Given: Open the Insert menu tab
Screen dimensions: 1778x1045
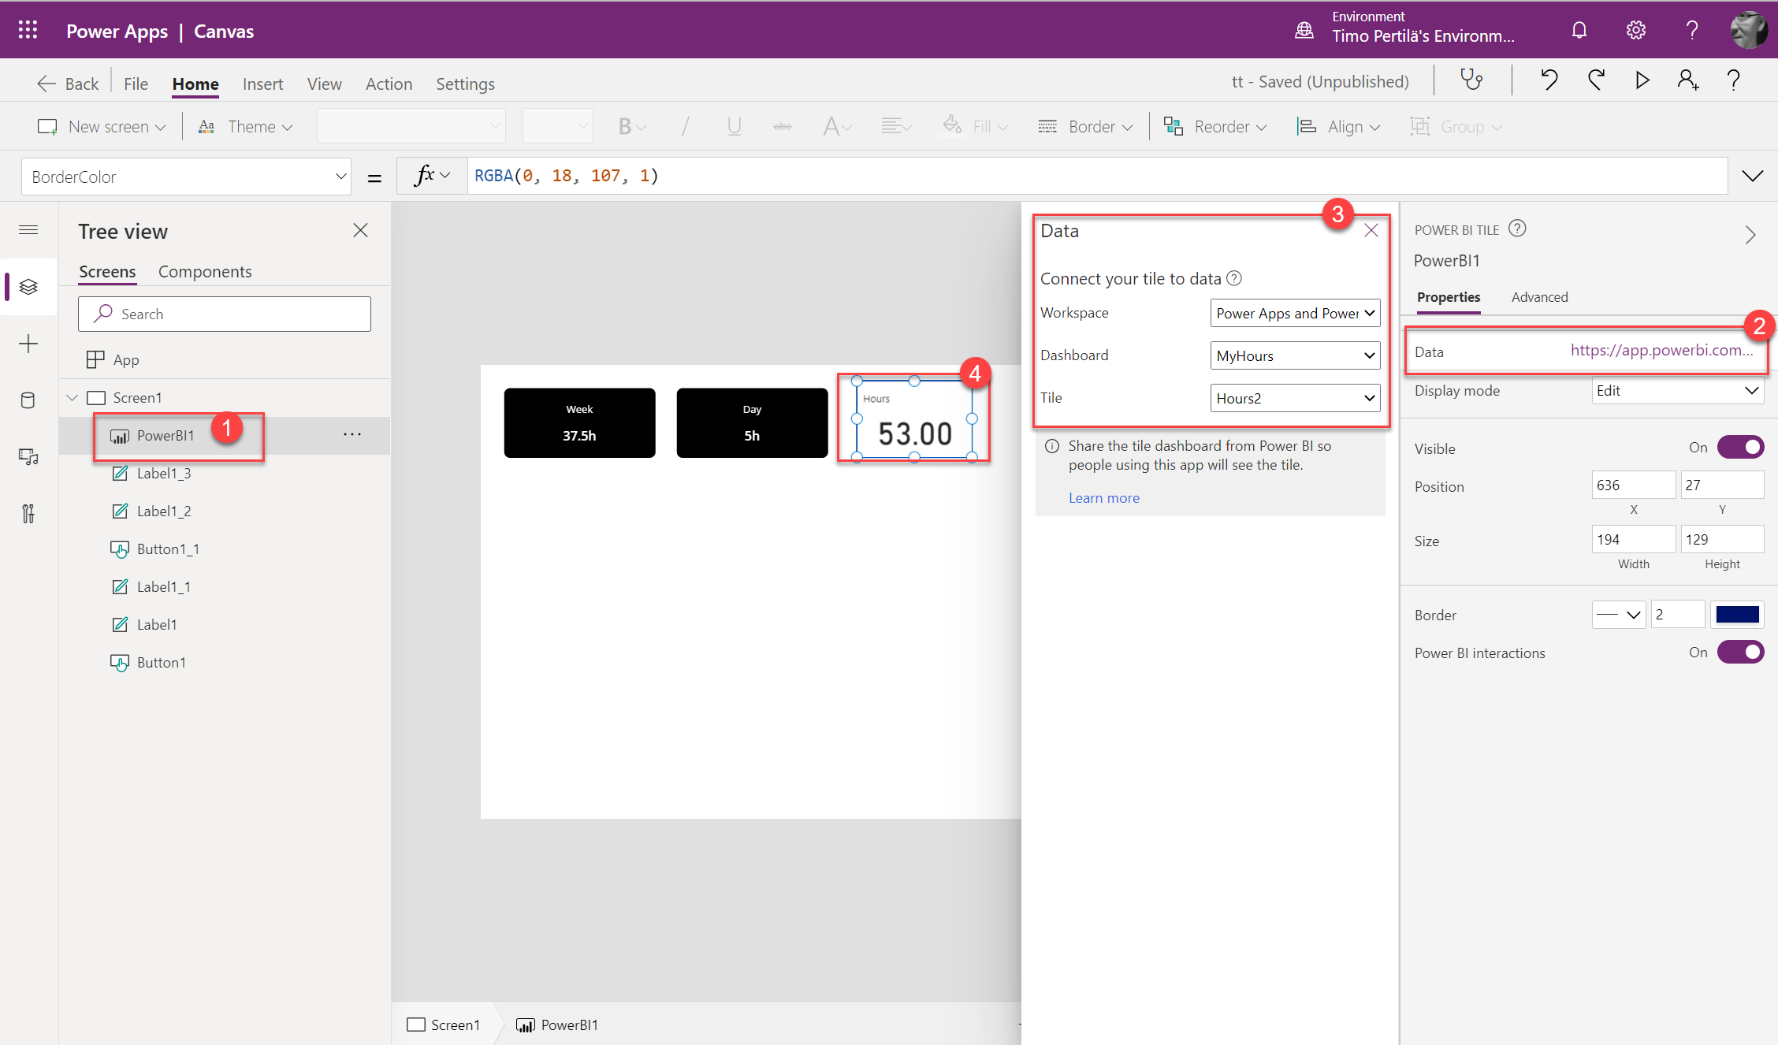Looking at the screenshot, I should tap(262, 84).
